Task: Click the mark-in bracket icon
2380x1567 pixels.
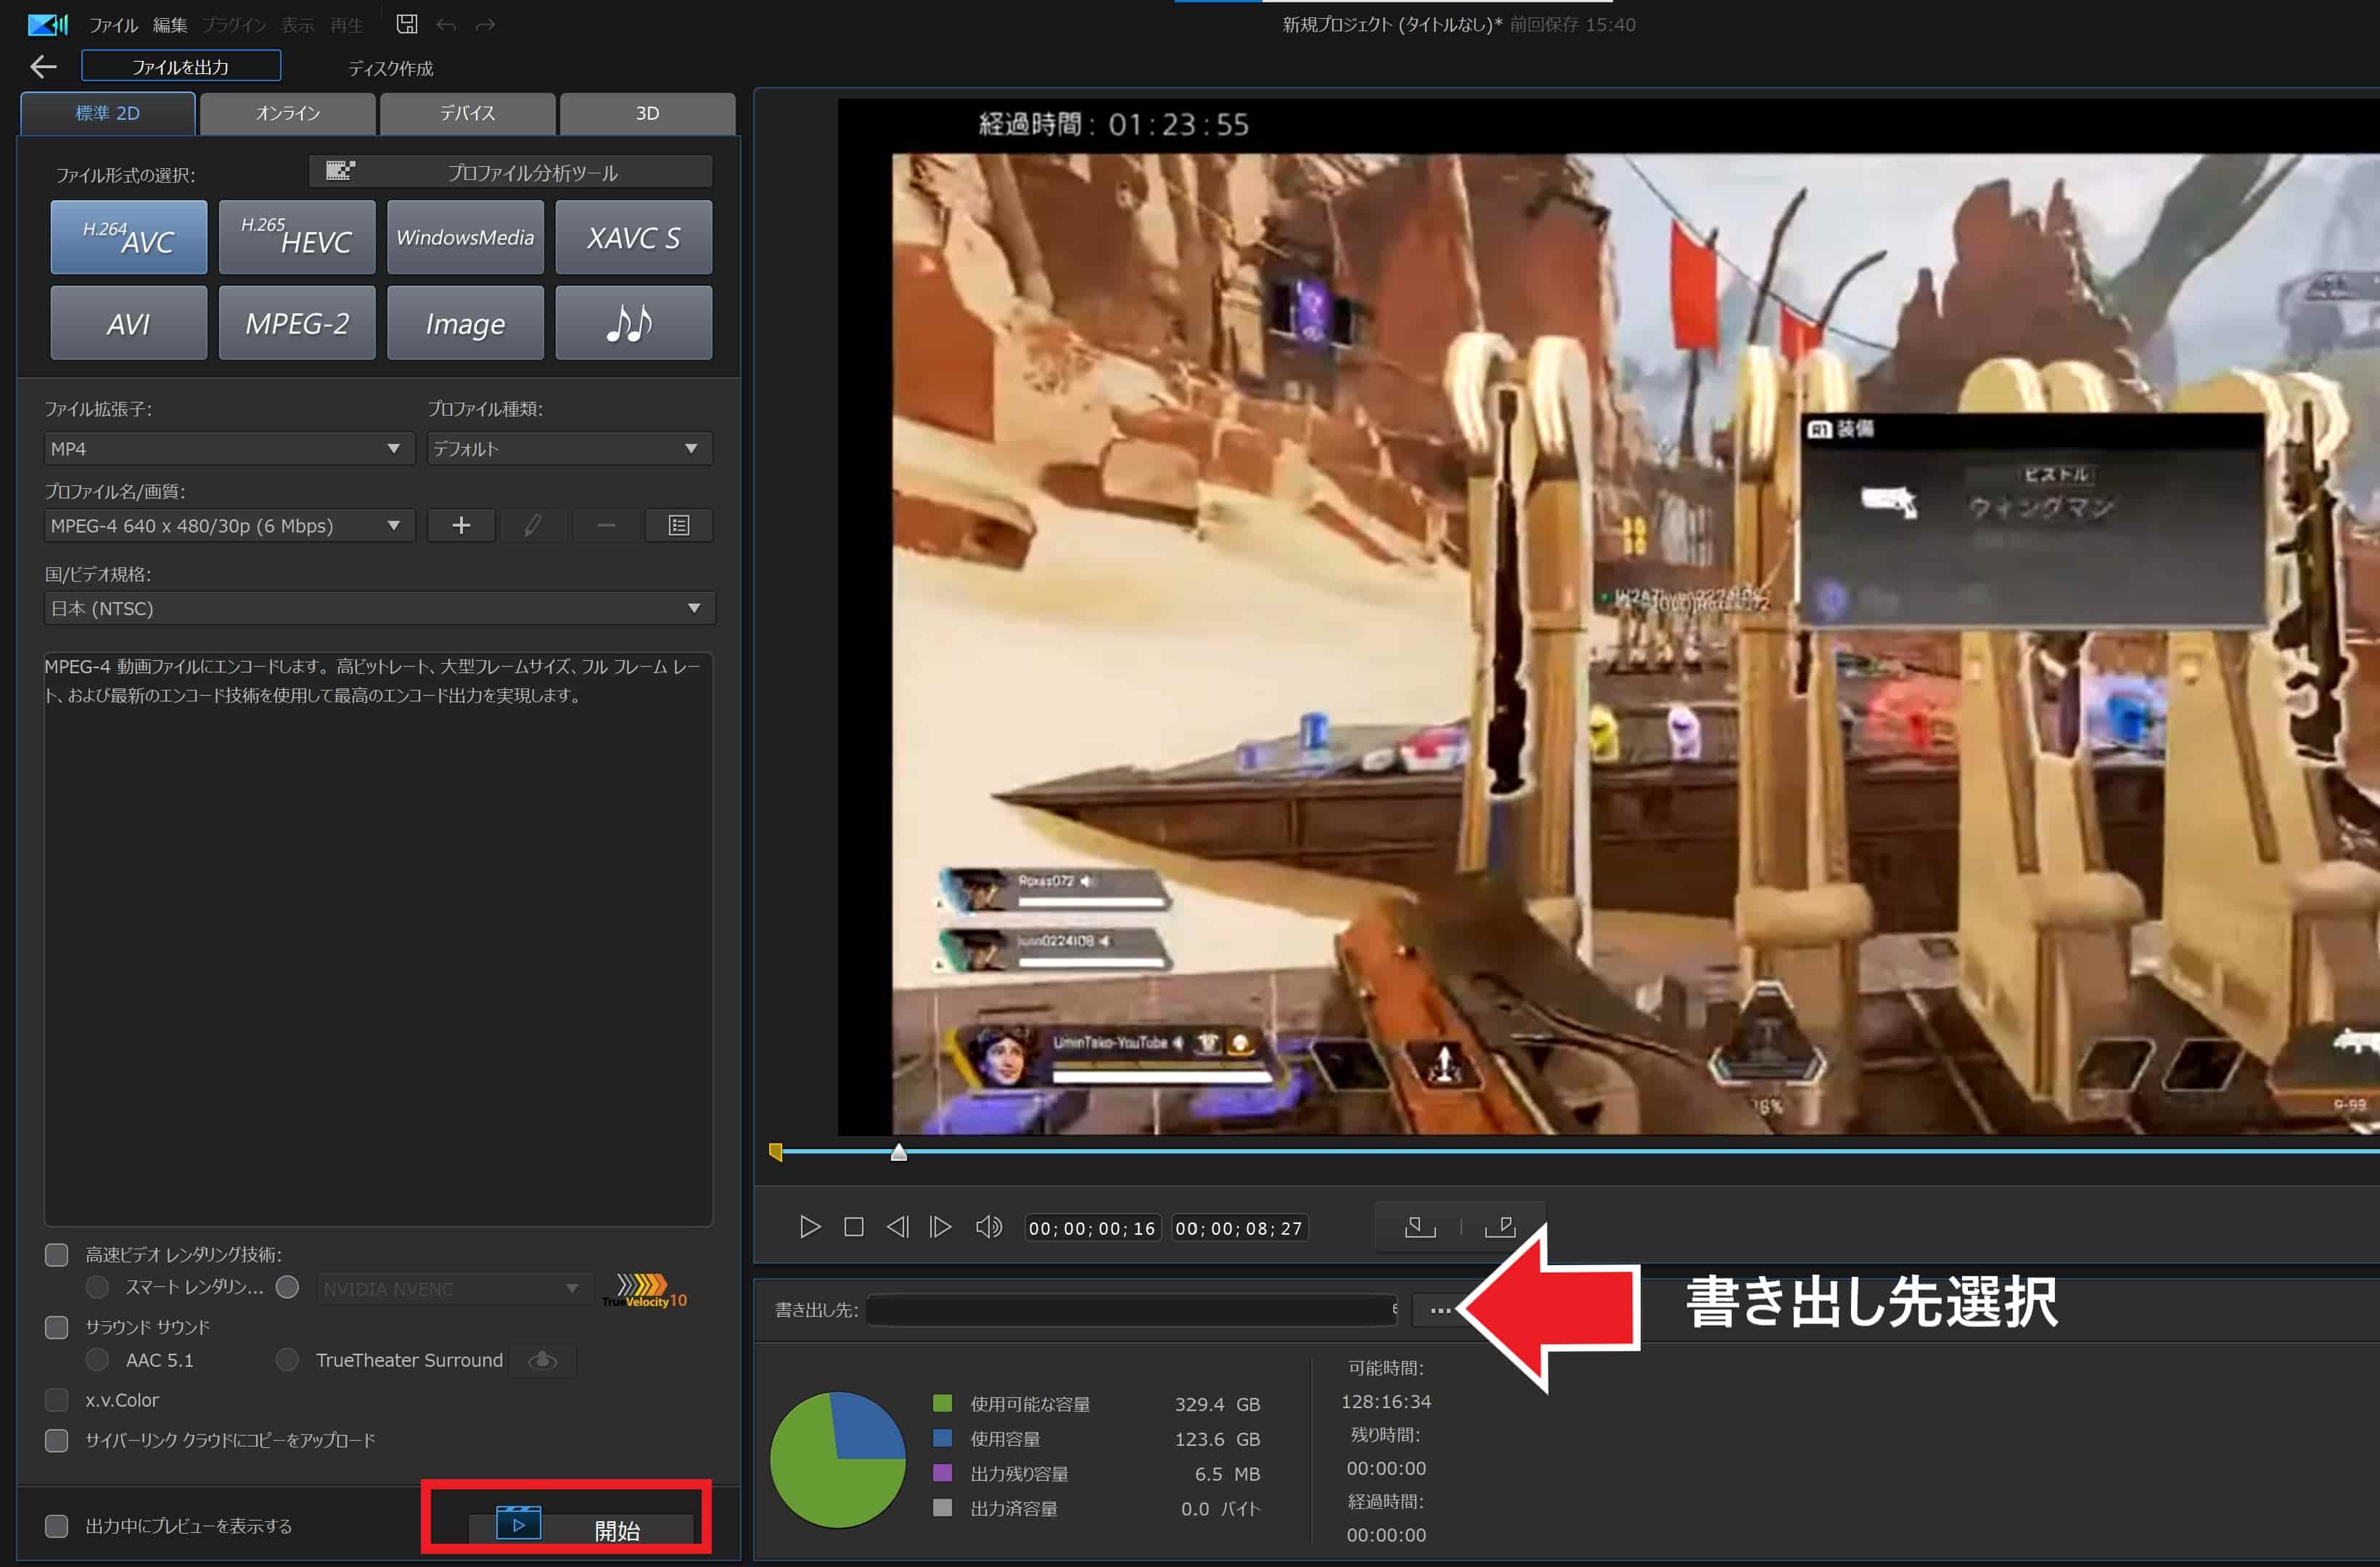Action: tap(1420, 1227)
